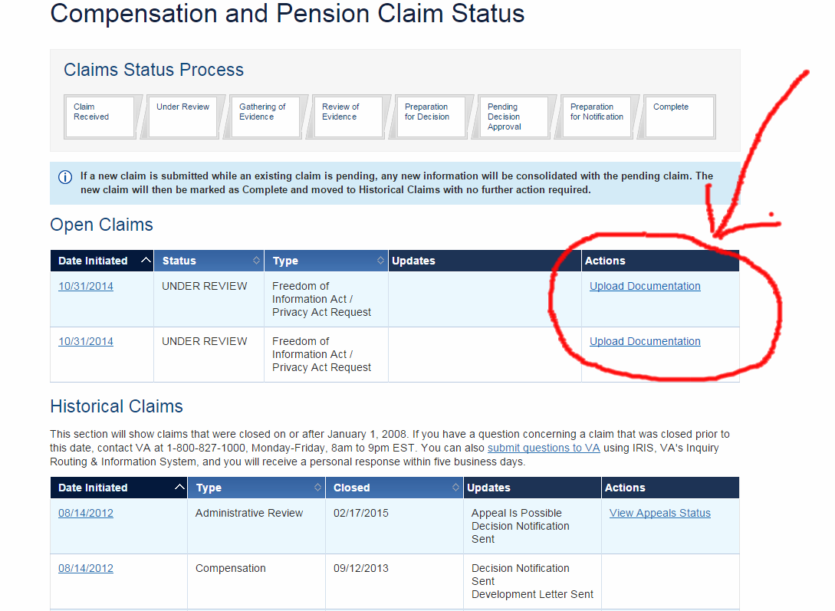The height and width of the screenshot is (611, 835).
Task: Click the sort icon in the Closed column header
Action: [456, 488]
